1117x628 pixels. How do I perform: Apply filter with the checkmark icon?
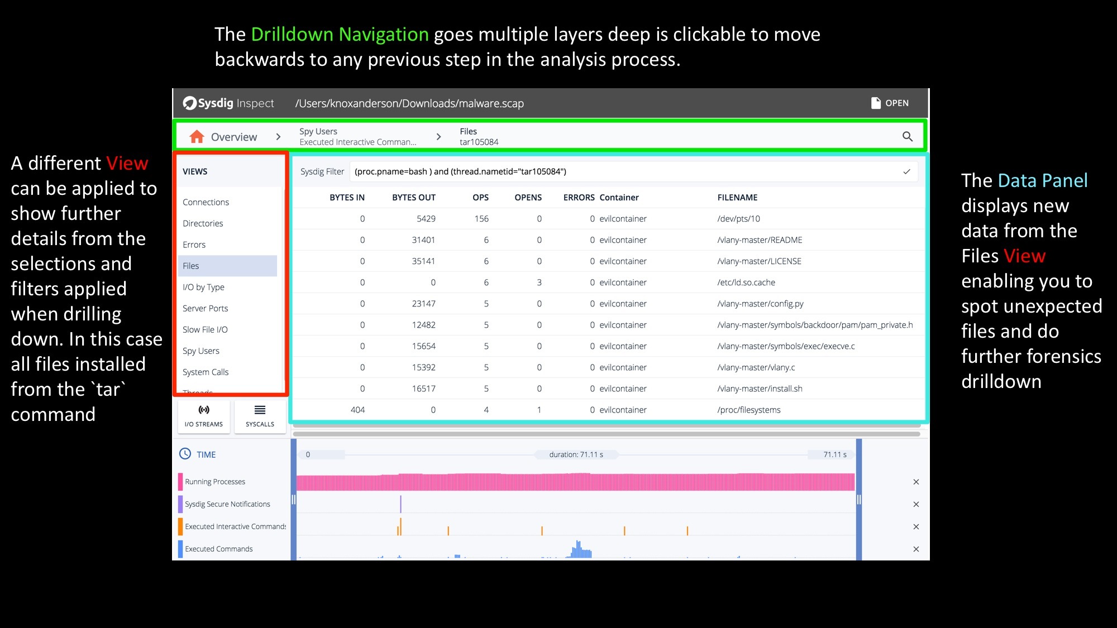click(906, 172)
